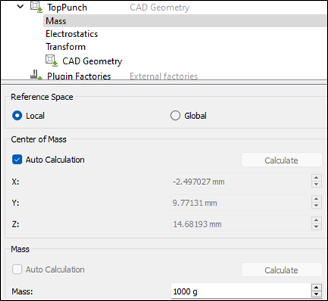Viewport: 328px width, 301px height.
Task: Increase Mass with up arrow
Action: pyautogui.click(x=317, y=287)
